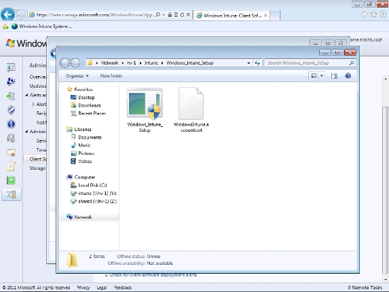Open Intune Policy workspace icon
389x292 pixels.
coord(11,166)
